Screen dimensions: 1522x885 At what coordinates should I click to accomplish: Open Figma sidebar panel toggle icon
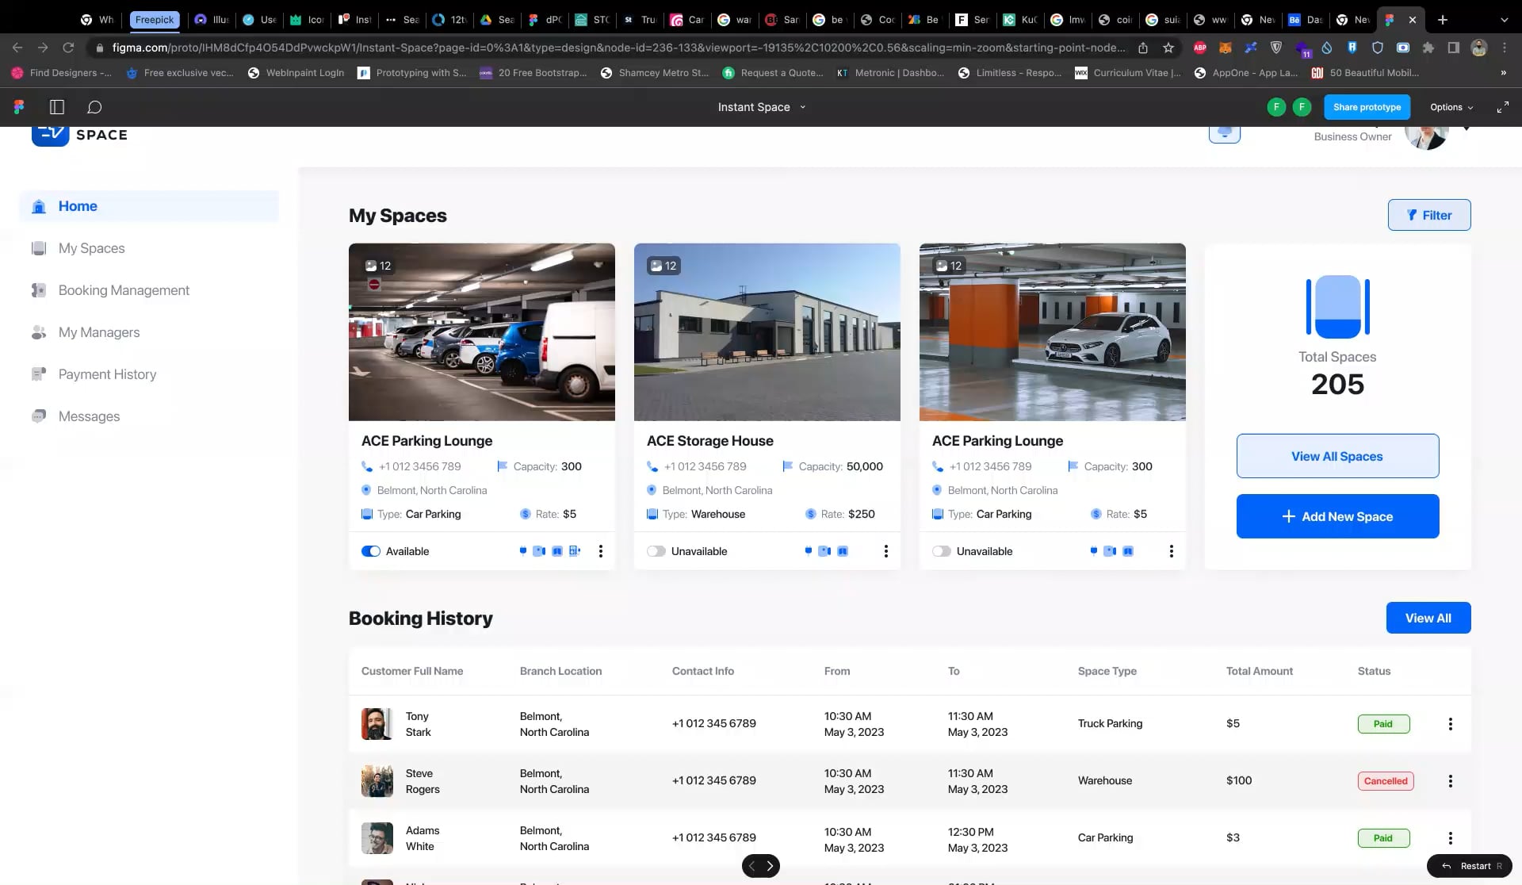pyautogui.click(x=57, y=107)
